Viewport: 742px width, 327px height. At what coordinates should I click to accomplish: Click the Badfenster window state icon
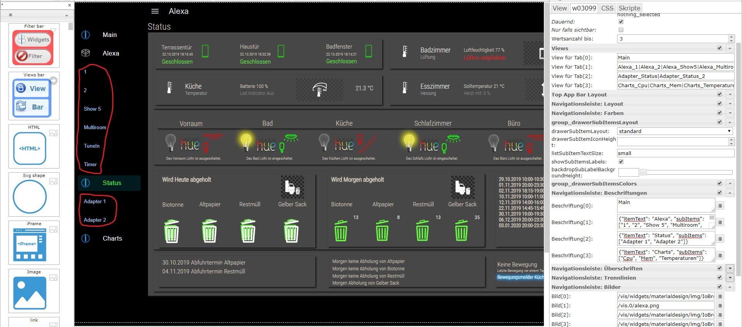(369, 51)
